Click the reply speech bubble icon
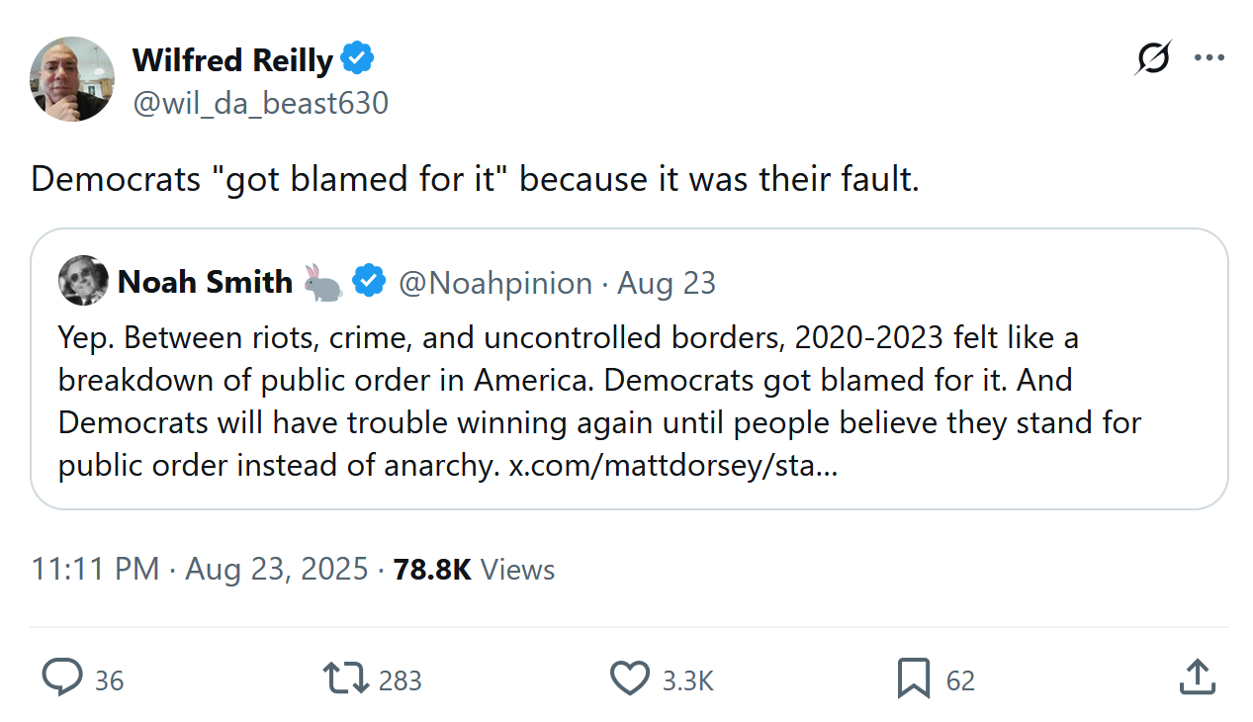1253x722 pixels. click(x=62, y=678)
